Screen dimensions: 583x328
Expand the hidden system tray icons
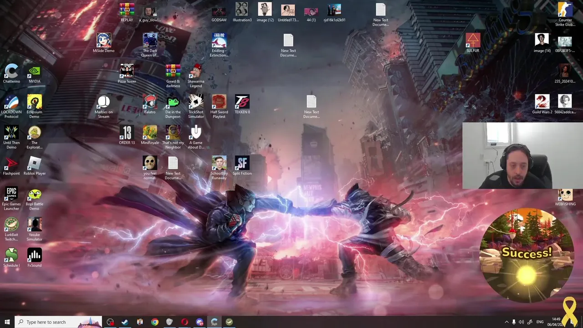coord(506,322)
